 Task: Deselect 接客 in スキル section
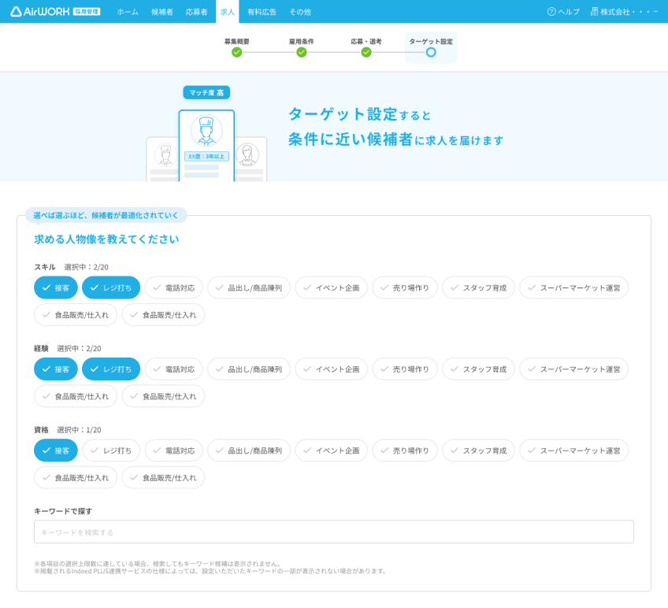[56, 287]
